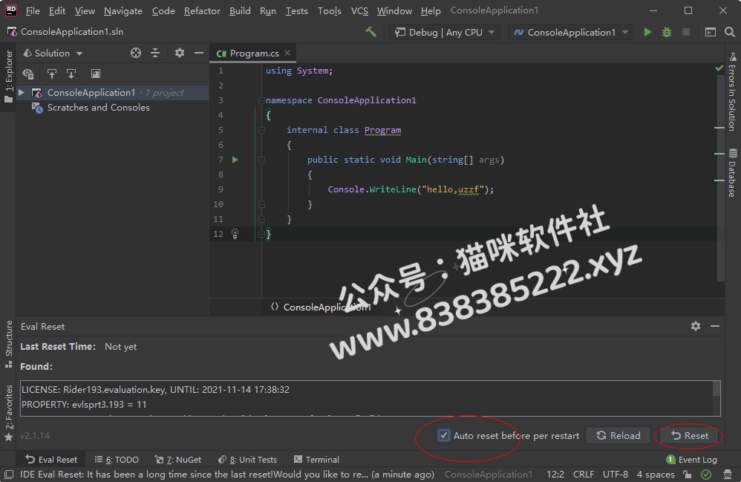Click the square preview icon in Solution toolbar
Viewport: 741px width, 482px height.
[x=96, y=74]
